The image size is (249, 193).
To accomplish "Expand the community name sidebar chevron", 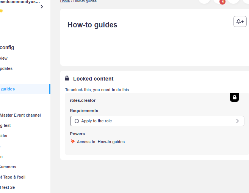I will pos(42,6).
